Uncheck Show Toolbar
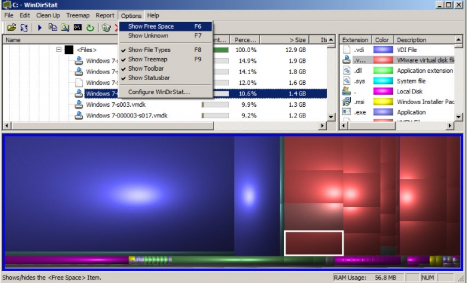 click(165, 68)
